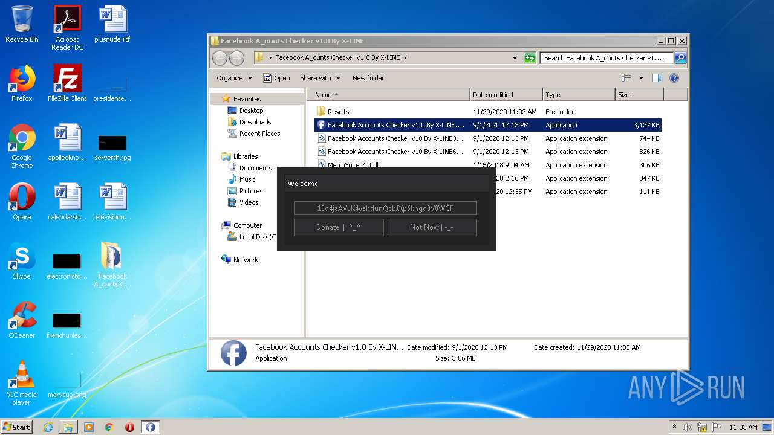Show hidden tray icons arrow
The image size is (774, 435).
(674, 427)
